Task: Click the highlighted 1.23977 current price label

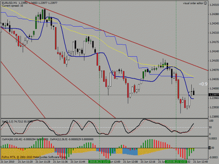Action: click(214, 95)
